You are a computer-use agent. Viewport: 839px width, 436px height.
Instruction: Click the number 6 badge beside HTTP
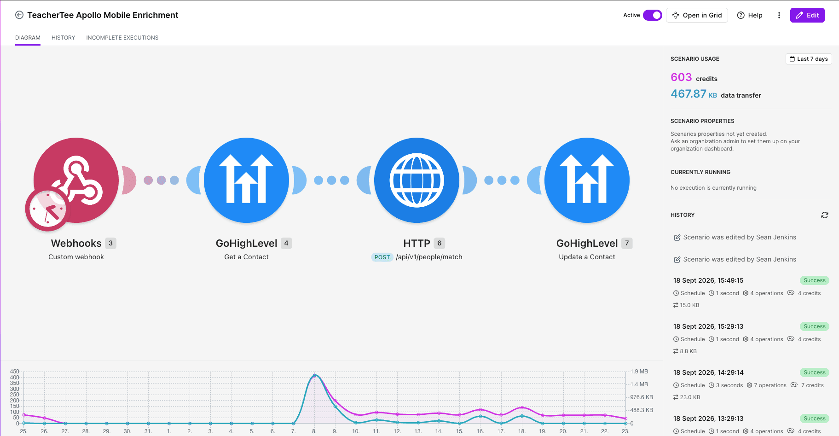(440, 243)
